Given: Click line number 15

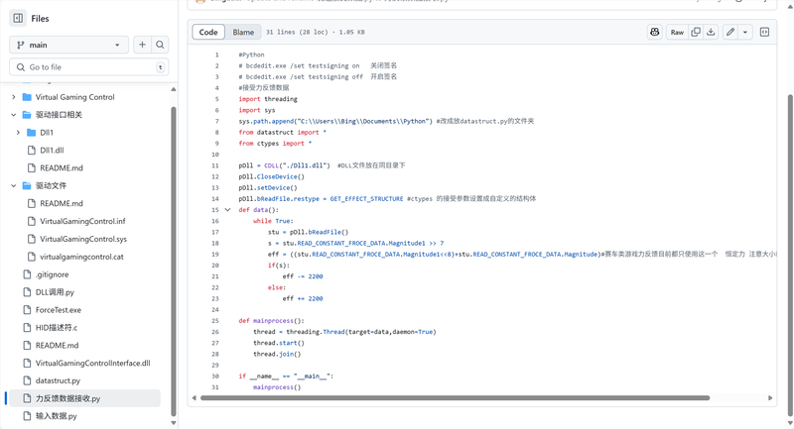Looking at the screenshot, I should (215, 210).
